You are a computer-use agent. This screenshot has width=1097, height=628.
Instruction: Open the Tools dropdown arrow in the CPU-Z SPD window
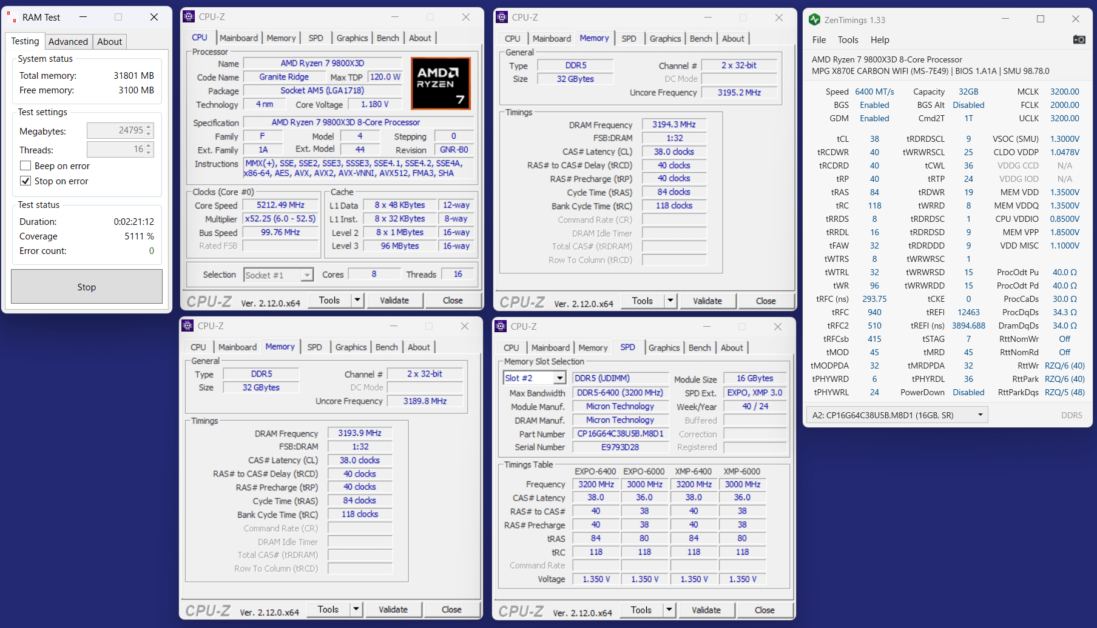[x=669, y=610]
